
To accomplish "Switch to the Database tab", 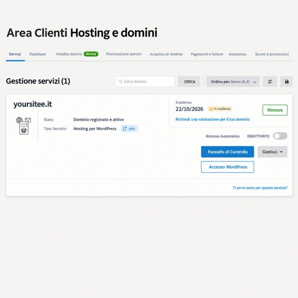I will tap(38, 54).
